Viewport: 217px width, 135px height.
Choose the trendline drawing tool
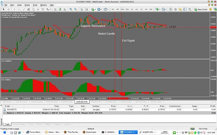click(24, 9)
